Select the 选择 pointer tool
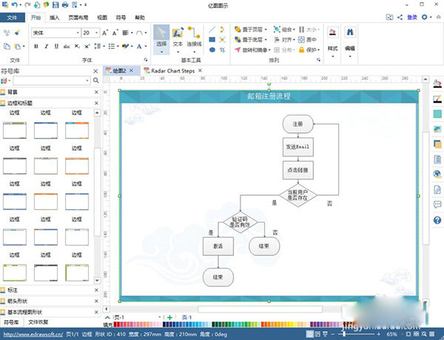The width and height of the screenshot is (444, 340). 161,38
